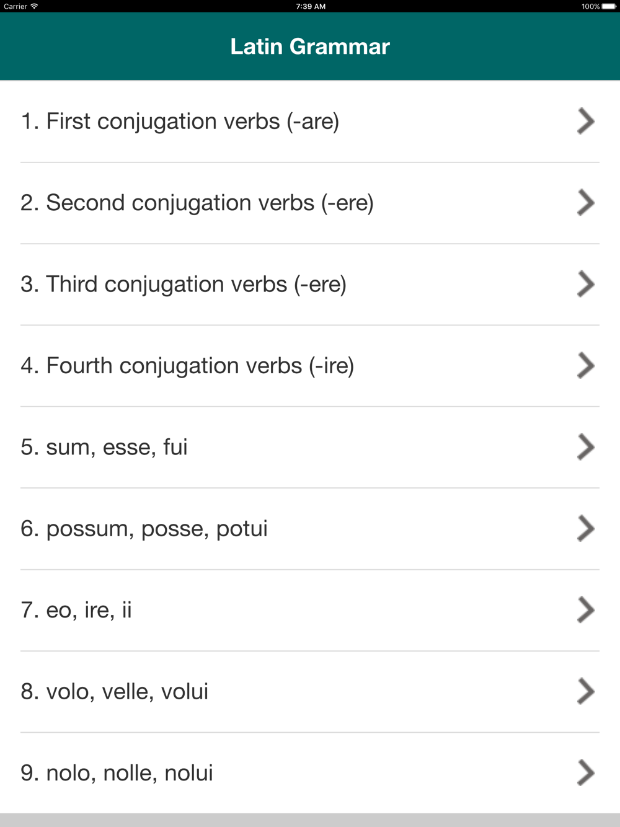Open Second conjugation verbs (-ere) entry
620x827 pixels.
pos(310,203)
